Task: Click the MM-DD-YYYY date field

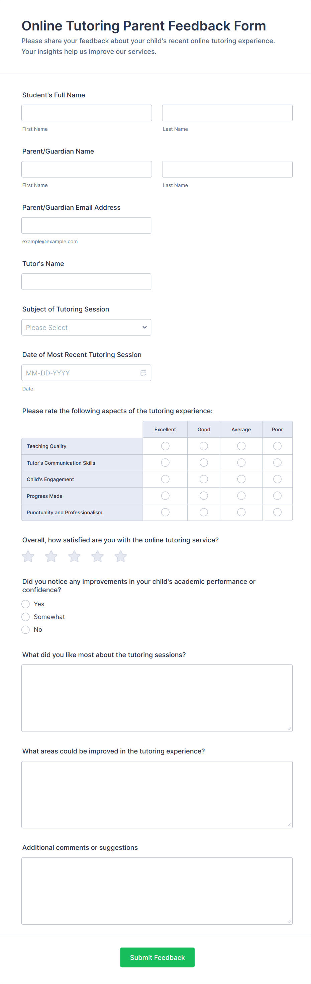Action: click(86, 373)
